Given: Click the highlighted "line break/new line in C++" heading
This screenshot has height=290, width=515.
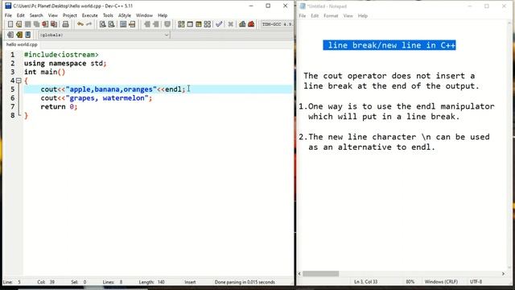Looking at the screenshot, I should coord(389,45).
